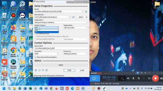Open Excel from the taskbar
This screenshot has height=91, width=163.
[30, 88]
